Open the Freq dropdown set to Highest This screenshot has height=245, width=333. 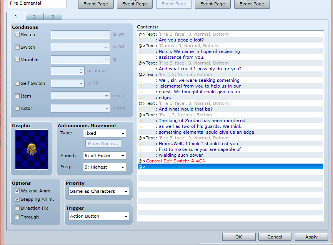105,167
